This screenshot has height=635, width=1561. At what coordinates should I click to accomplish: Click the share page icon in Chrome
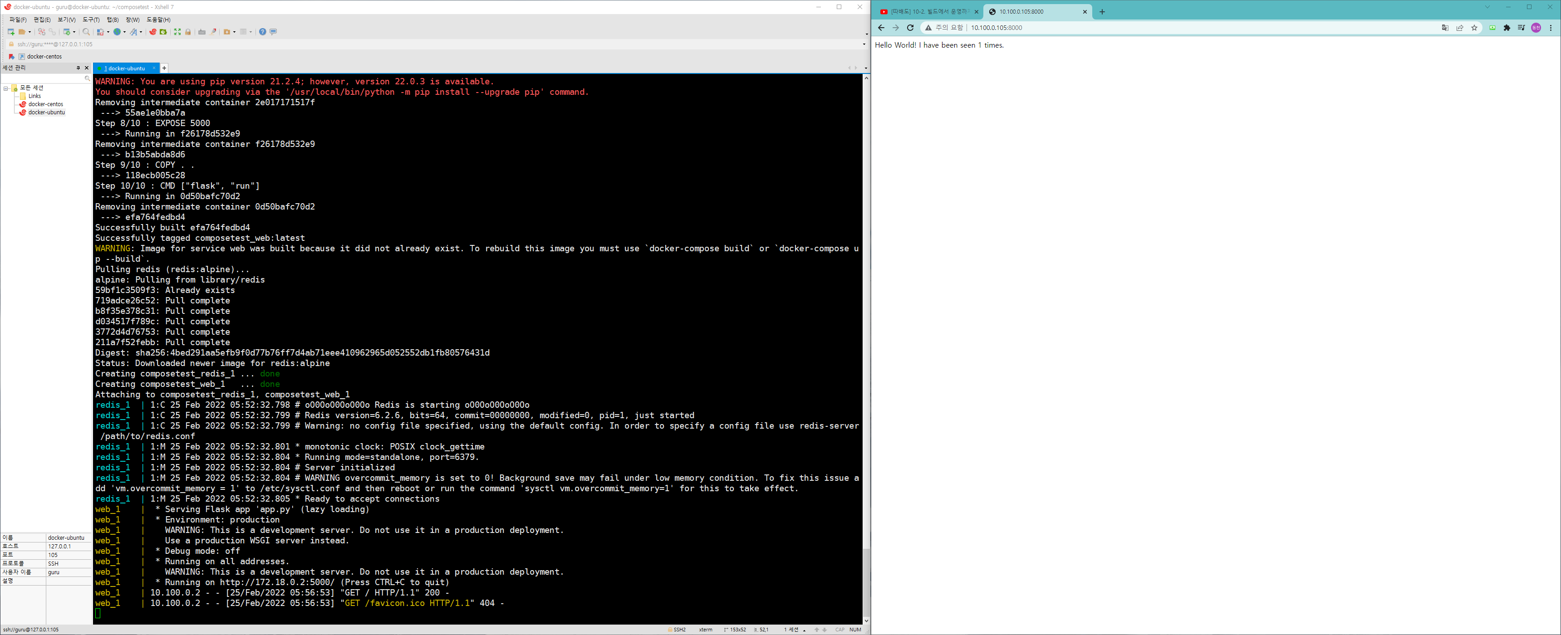1460,28
